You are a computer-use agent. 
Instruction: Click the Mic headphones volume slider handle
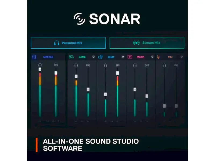(x=164, y=106)
